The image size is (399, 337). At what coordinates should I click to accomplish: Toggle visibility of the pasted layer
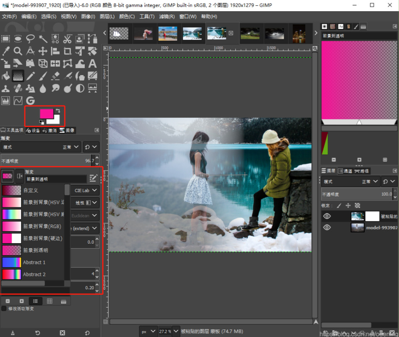(327, 216)
